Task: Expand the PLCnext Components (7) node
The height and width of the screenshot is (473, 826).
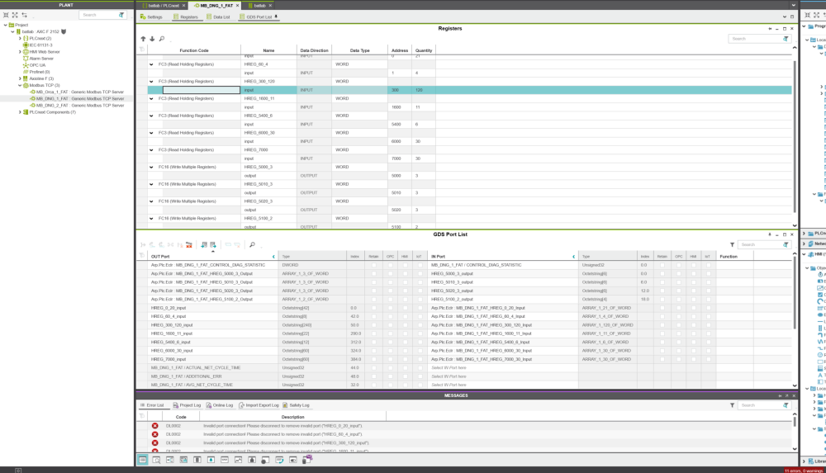Action: (20, 112)
